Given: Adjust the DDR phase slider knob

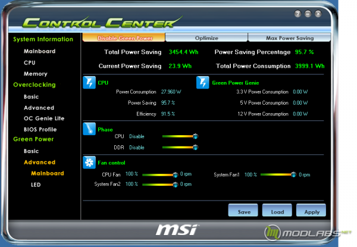Looking at the screenshot, I should [195, 147].
